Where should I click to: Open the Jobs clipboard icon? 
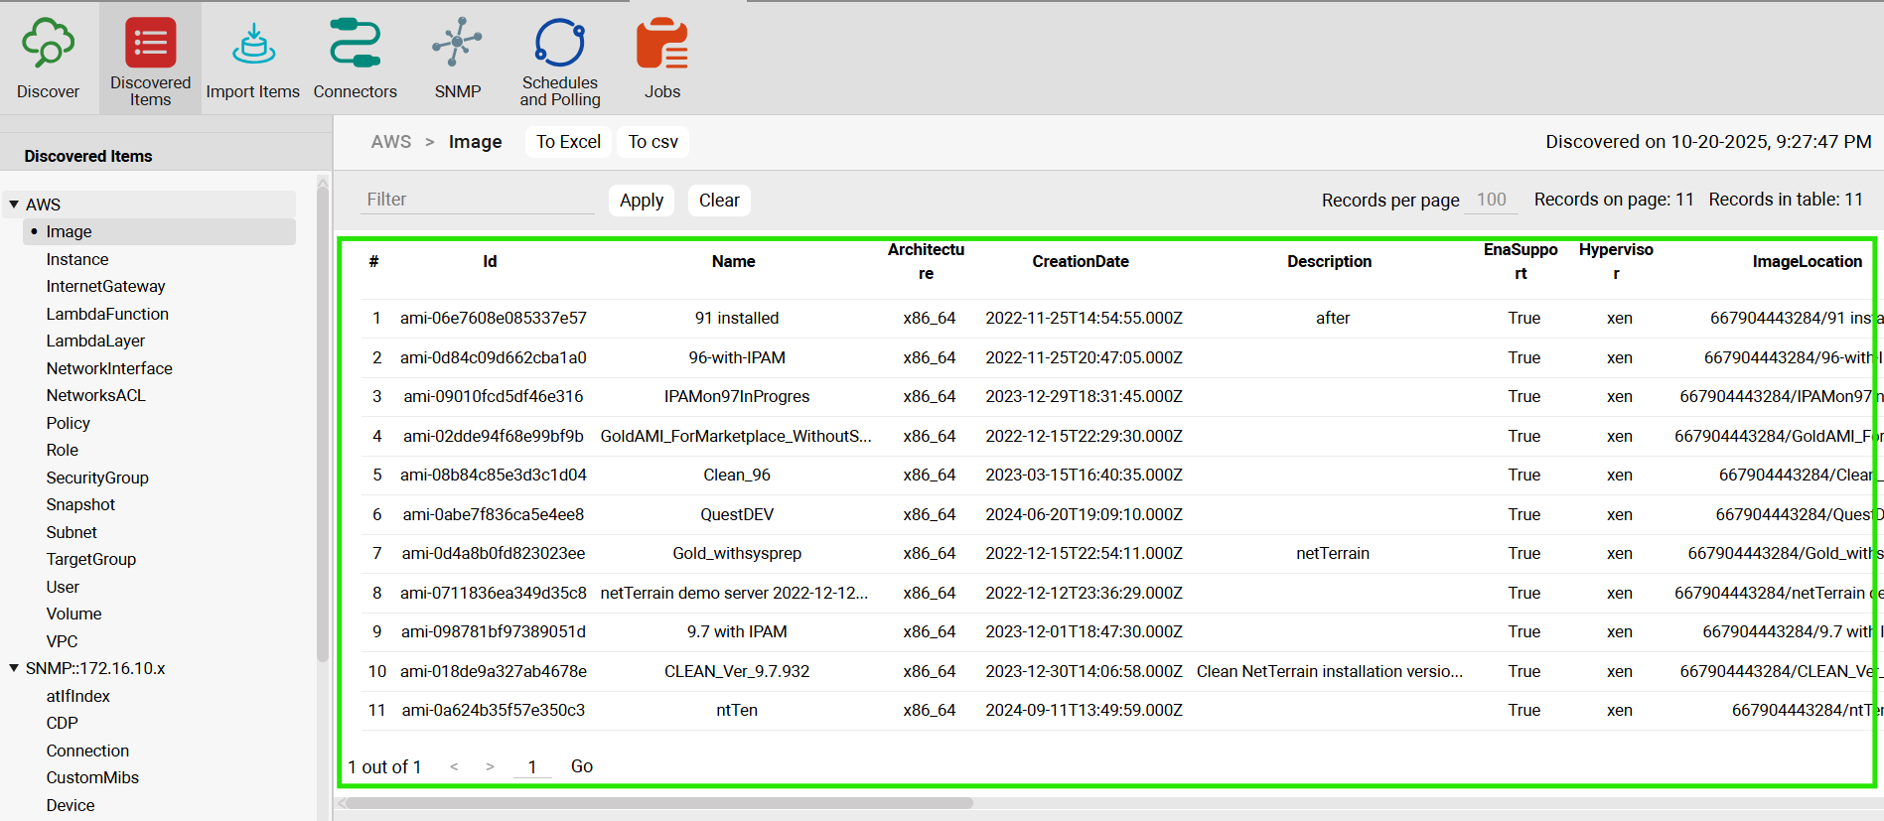[662, 44]
